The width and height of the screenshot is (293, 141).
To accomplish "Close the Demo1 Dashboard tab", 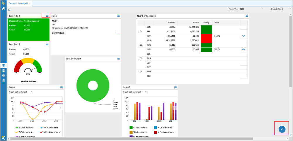I will (x=30, y=3).
